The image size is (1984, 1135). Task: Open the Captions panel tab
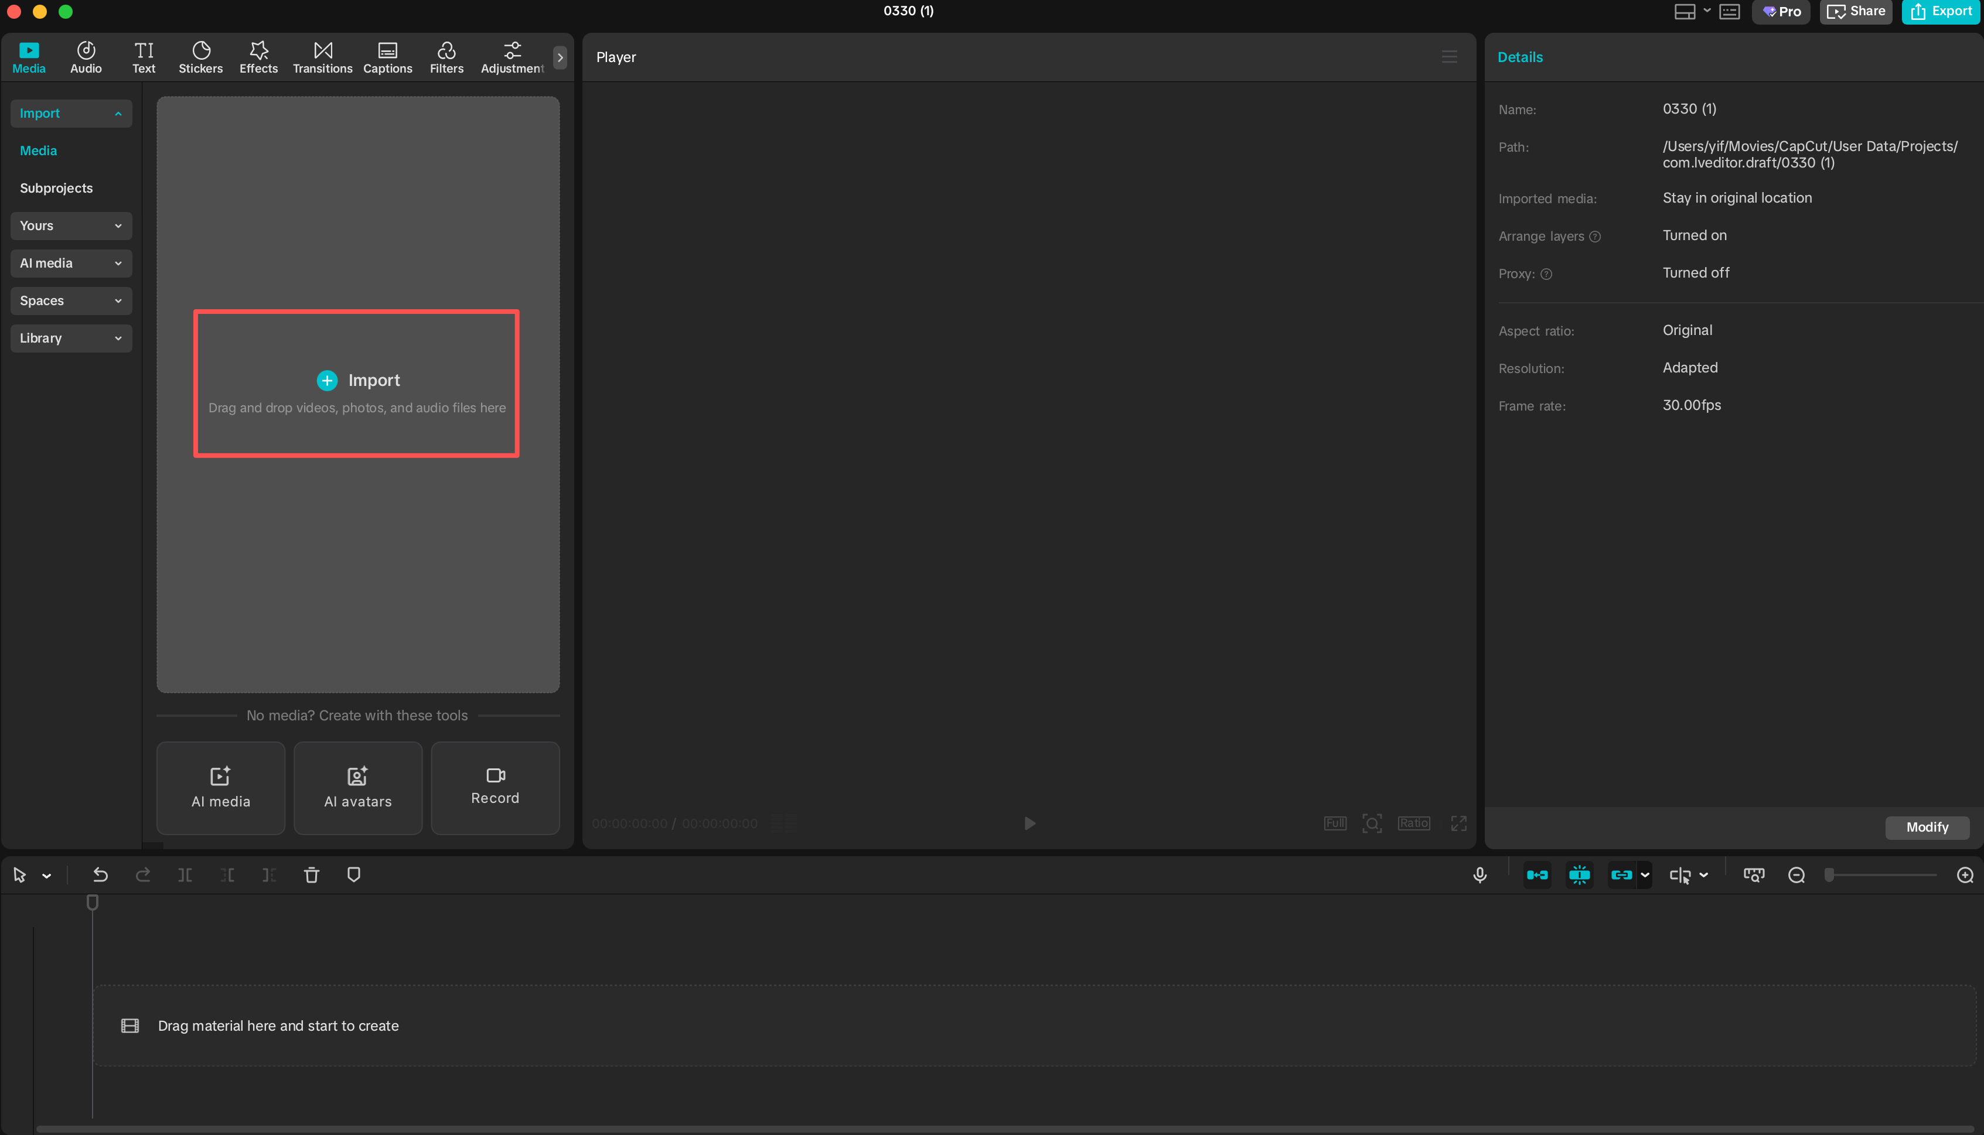tap(387, 56)
